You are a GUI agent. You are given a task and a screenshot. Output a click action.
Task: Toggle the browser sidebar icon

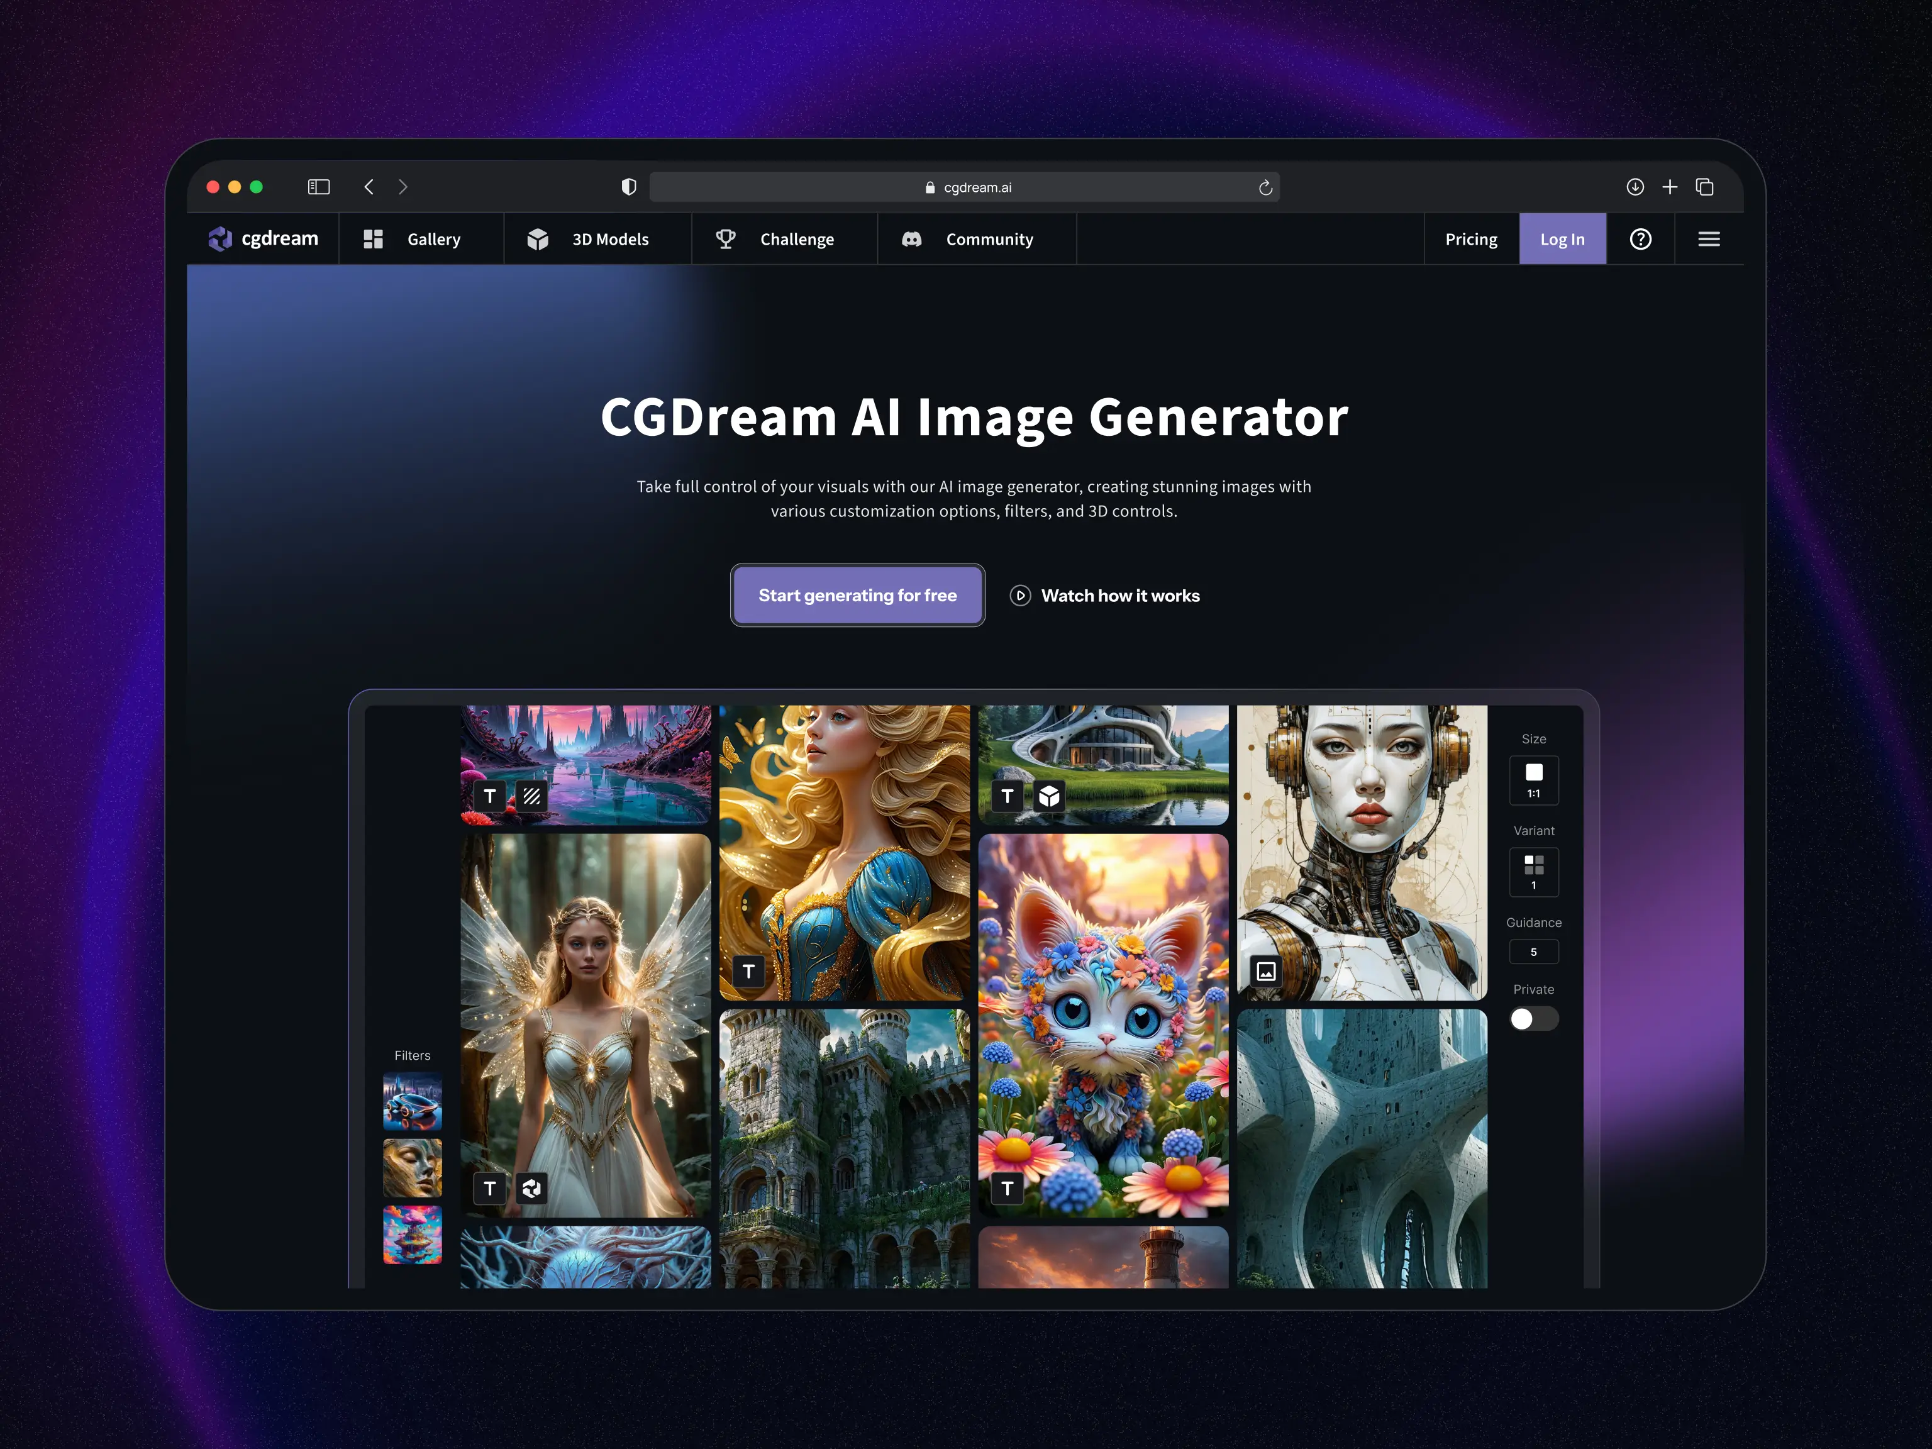click(318, 187)
